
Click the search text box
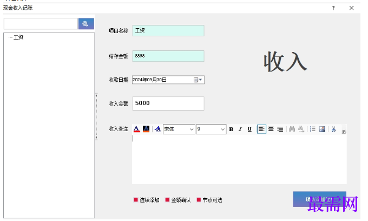tap(41, 24)
